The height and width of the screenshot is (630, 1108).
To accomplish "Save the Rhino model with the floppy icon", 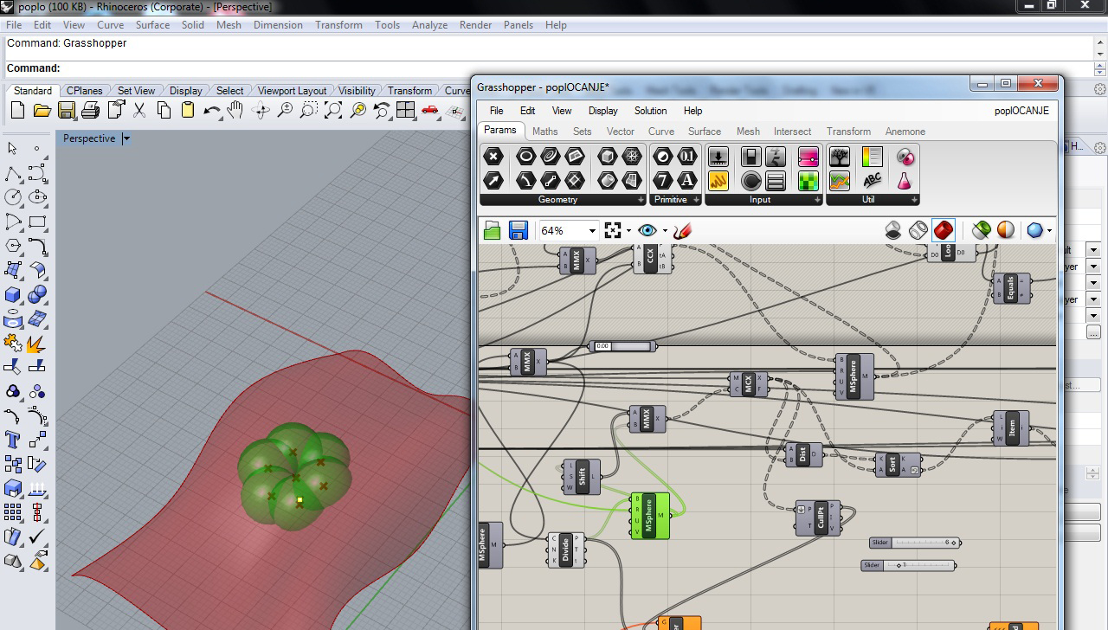I will tap(67, 110).
